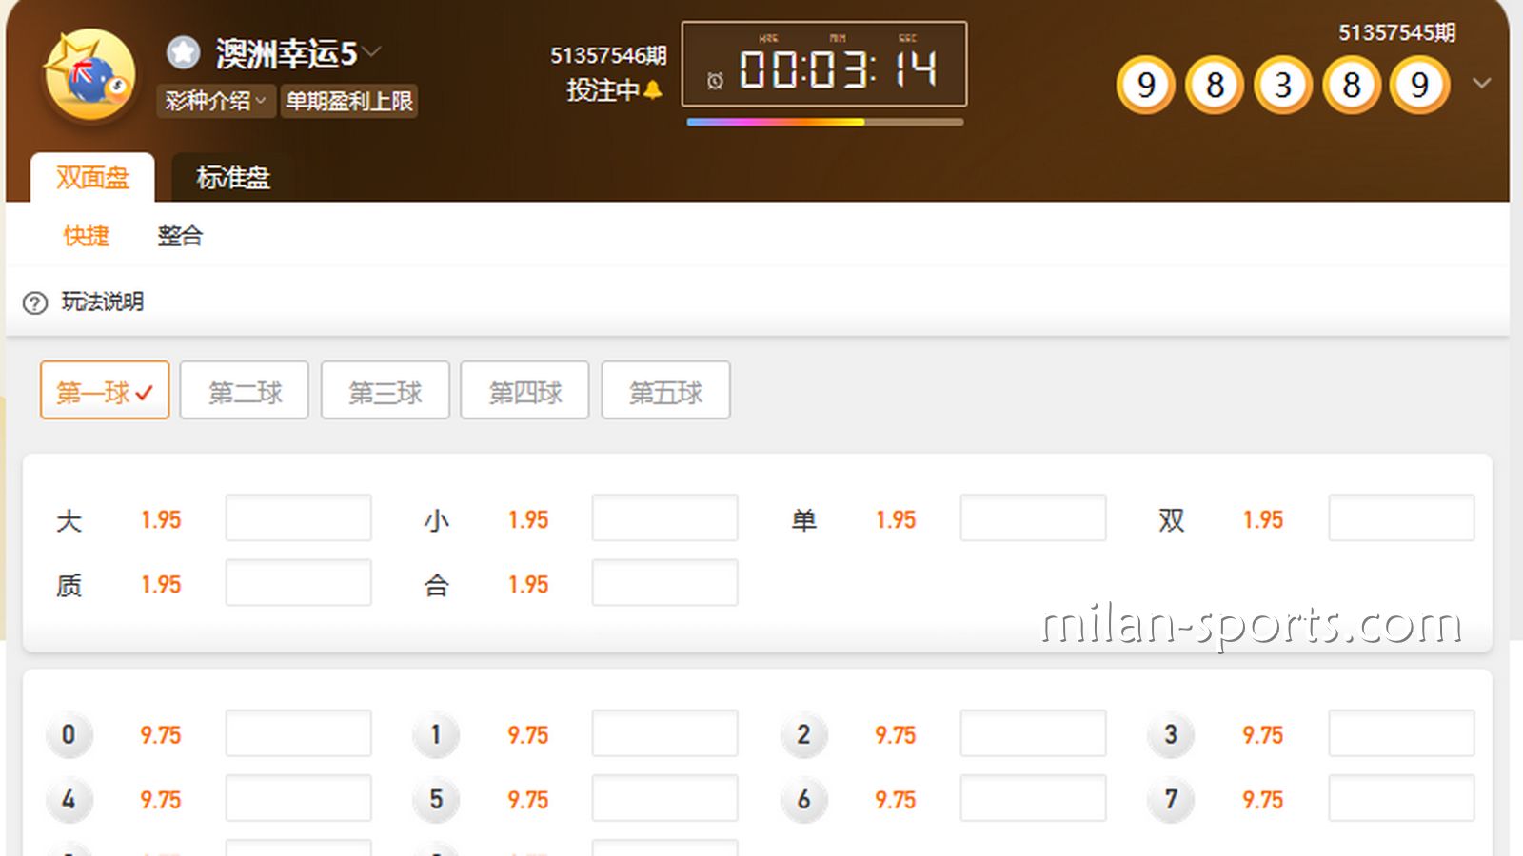Click the number 5 ball icon
The width and height of the screenshot is (1523, 856).
[436, 799]
